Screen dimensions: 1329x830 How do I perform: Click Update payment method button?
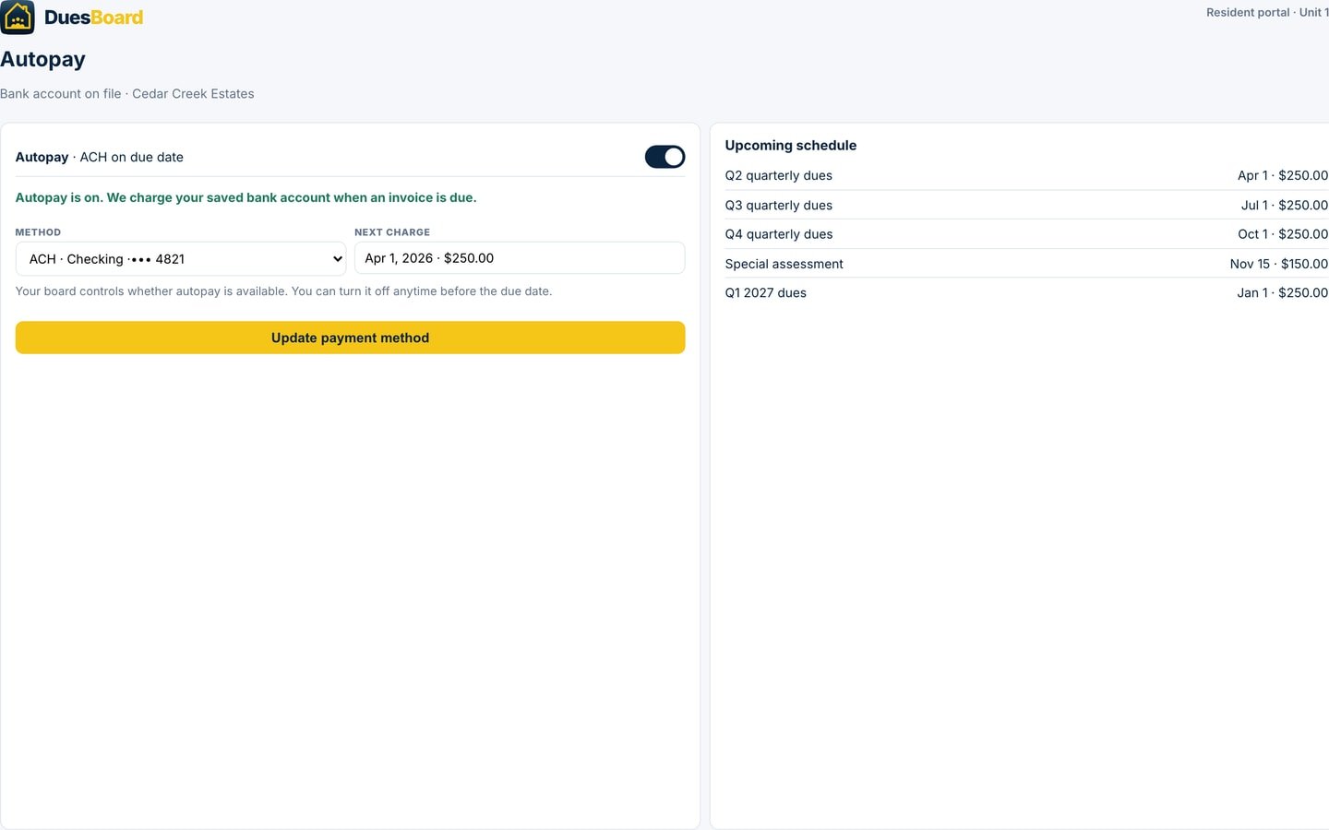point(351,338)
